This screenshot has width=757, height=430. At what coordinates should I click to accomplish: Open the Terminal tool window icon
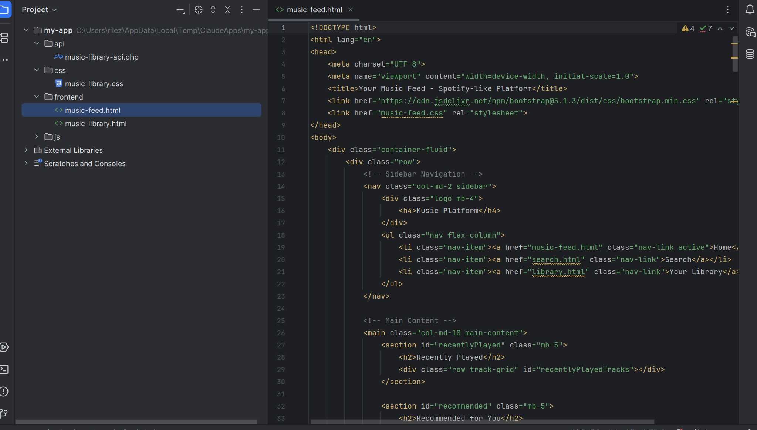click(4, 369)
